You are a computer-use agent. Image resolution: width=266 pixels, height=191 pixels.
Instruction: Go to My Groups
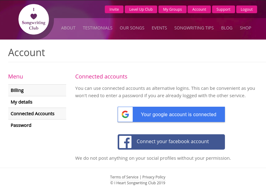(x=173, y=10)
